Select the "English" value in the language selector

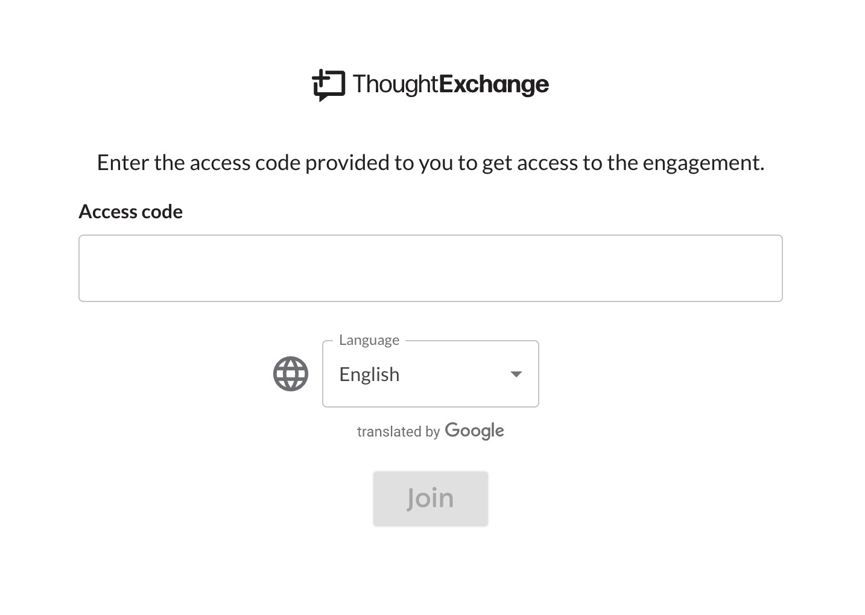369,374
